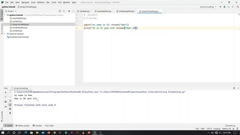Clear all with trash icon in Run panel
Image resolution: width=240 pixels, height=135 pixels.
click(x=10, y=113)
